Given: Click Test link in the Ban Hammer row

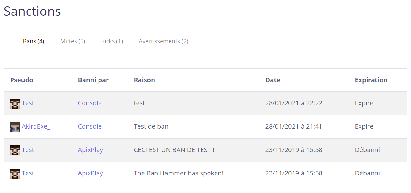Looking at the screenshot, I should click(28, 173).
